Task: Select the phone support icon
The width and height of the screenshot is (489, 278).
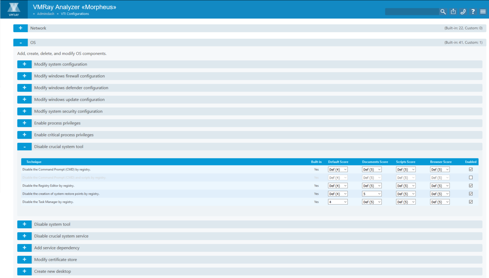Action: click(463, 11)
